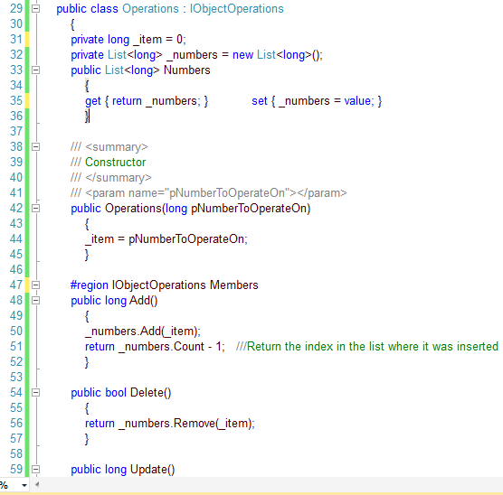Collapse the Add() method at line 48
The height and width of the screenshot is (495, 503).
coord(36,300)
